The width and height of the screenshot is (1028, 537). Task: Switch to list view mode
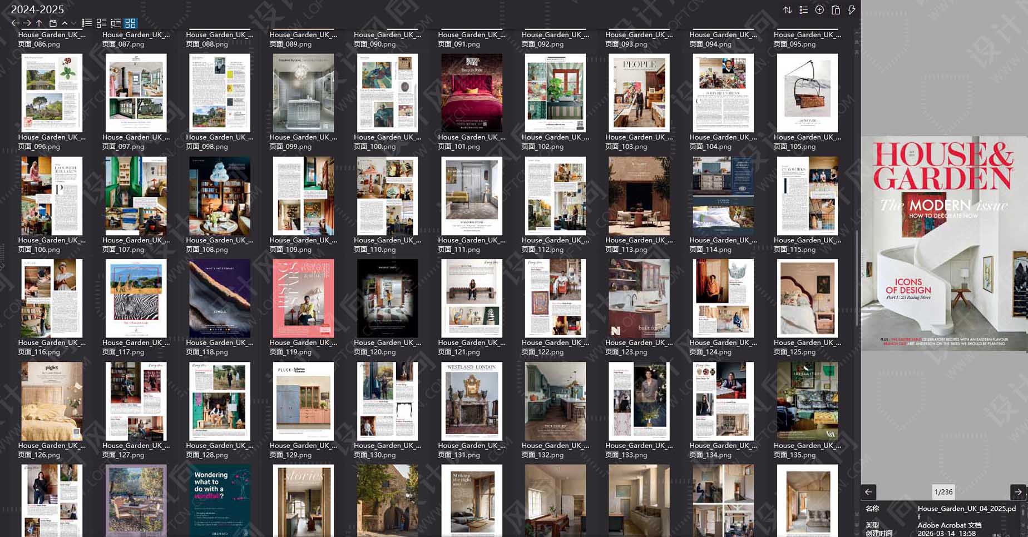[x=87, y=23]
